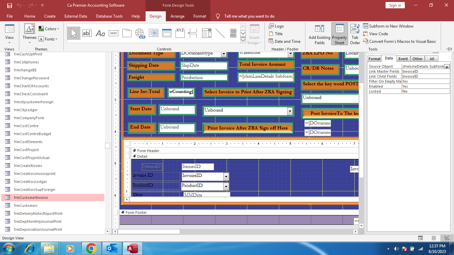
Task: Show the All tab in Property Sheet
Action: 432,59
